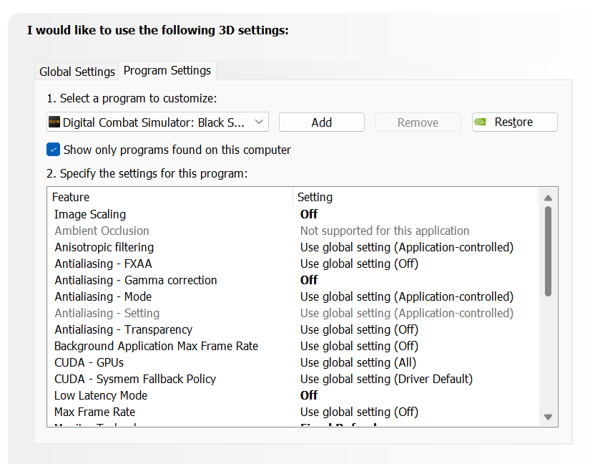Change the Antialiasing - Gamma correction setting

(x=309, y=280)
